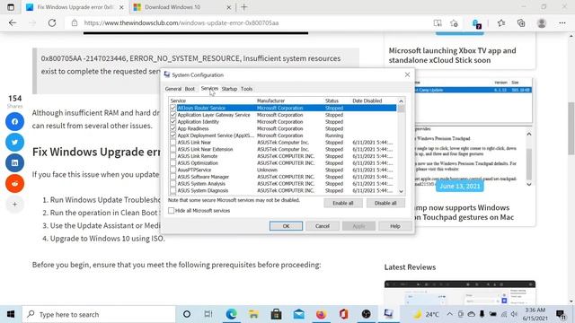Click the plus more-sharing icon
Screen dimensions: 575x323
(x=14, y=204)
